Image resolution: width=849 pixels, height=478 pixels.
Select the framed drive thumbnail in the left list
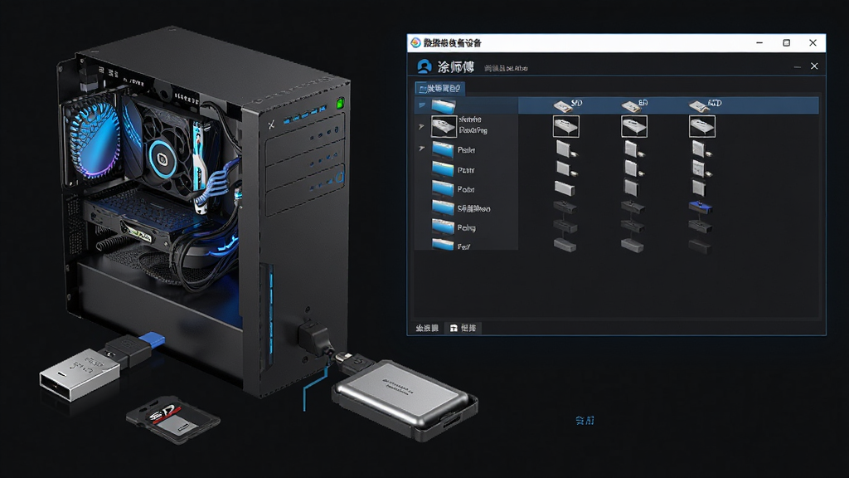coord(444,126)
